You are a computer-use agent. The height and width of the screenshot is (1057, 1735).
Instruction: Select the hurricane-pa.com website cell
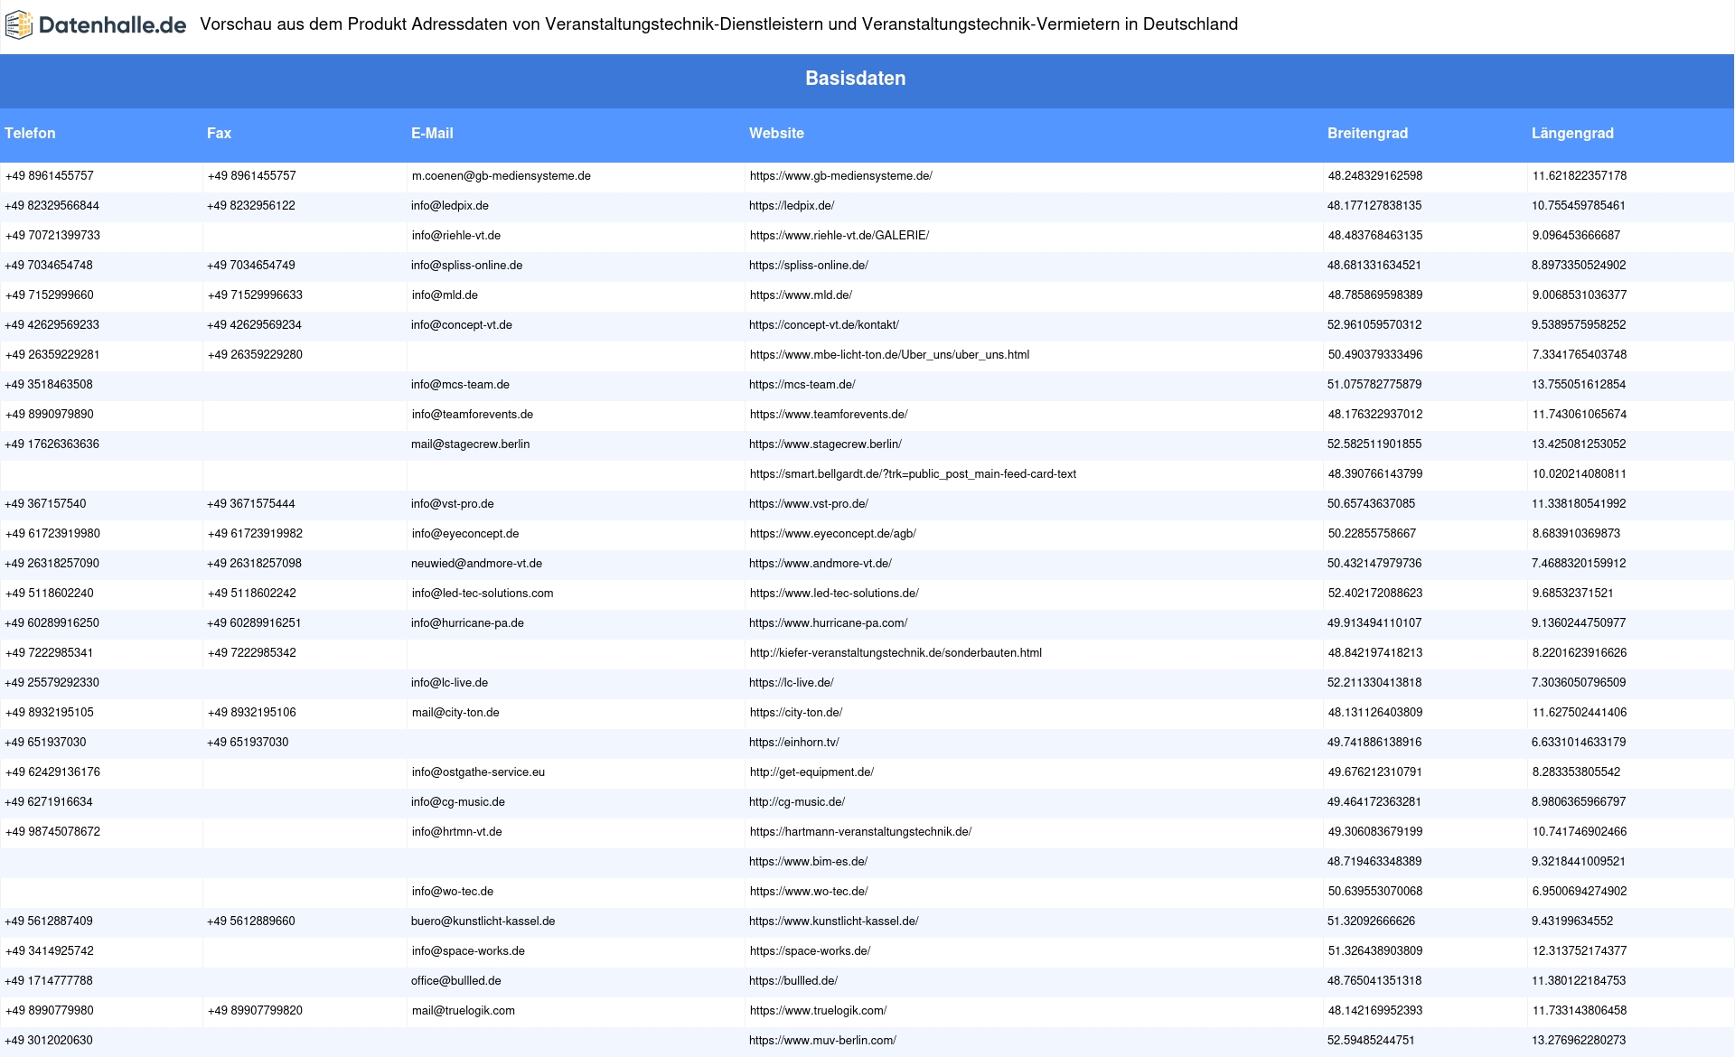829,623
